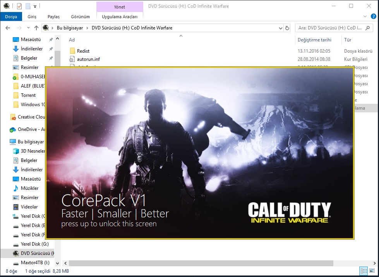Switch to Details view in the status bar
This screenshot has height=277, width=379.
[364, 271]
